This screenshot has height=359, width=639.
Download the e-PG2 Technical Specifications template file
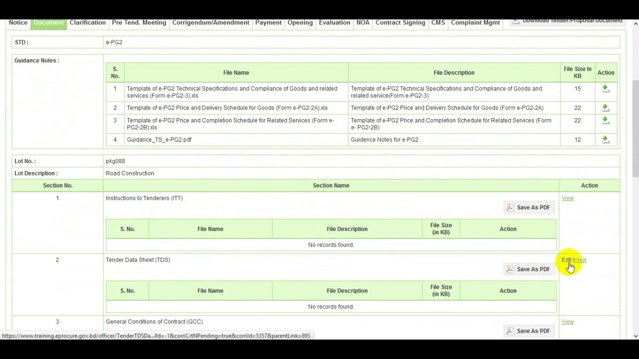606,89
